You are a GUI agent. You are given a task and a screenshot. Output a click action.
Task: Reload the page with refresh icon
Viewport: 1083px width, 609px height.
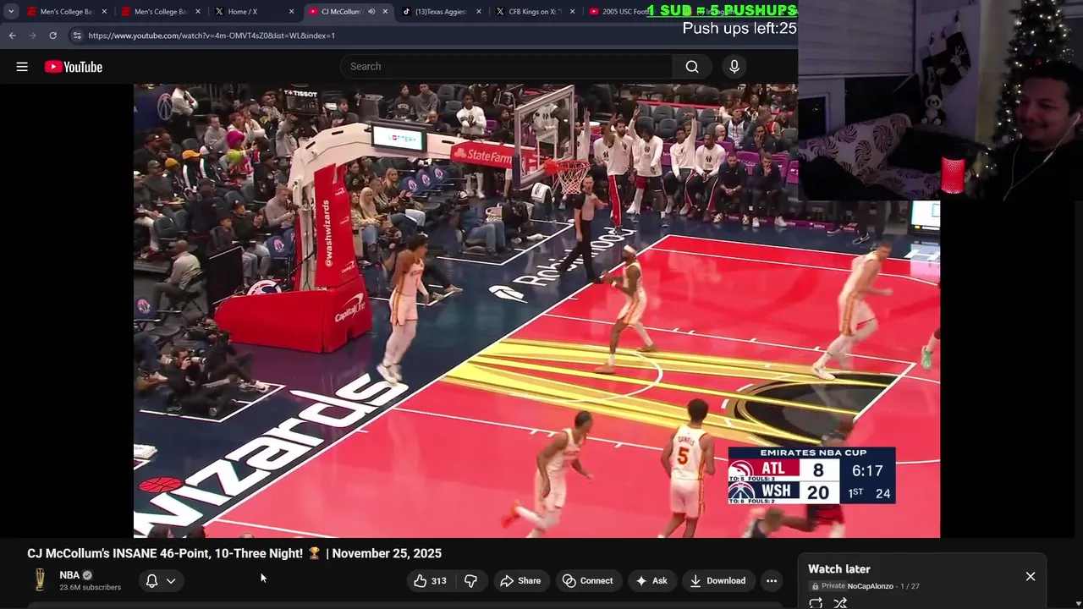(52, 36)
